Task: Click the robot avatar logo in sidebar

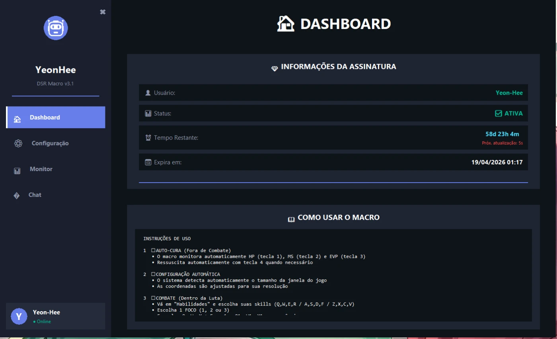Action: (56, 28)
